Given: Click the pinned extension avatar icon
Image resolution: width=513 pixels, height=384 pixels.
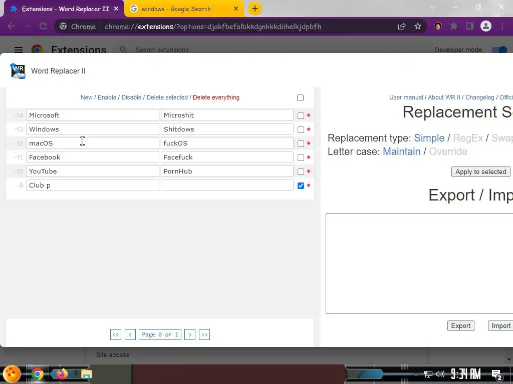Looking at the screenshot, I should tap(438, 26).
